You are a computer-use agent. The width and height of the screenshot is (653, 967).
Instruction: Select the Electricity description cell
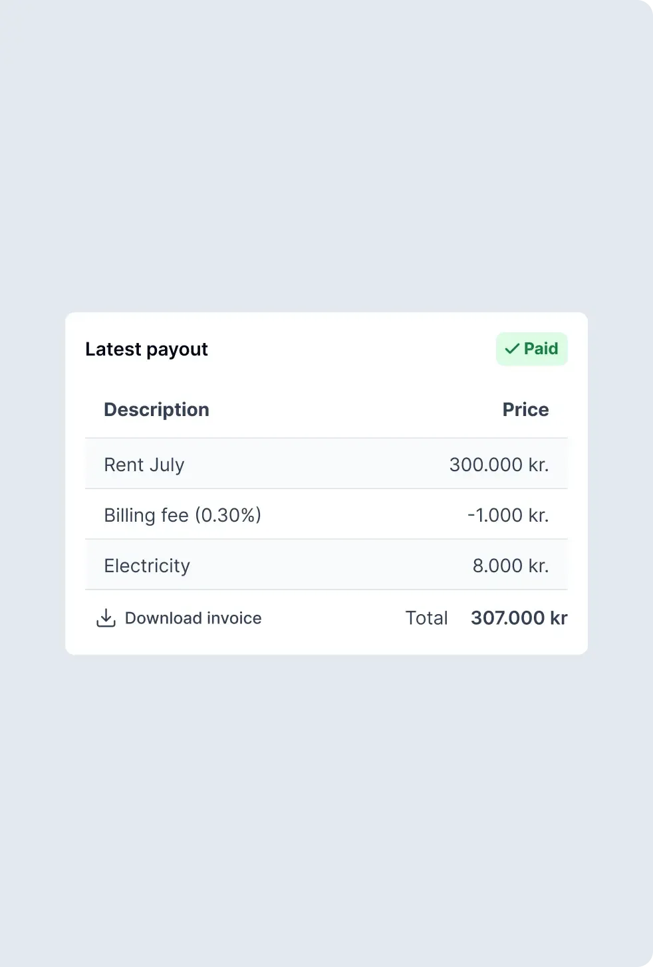point(147,566)
